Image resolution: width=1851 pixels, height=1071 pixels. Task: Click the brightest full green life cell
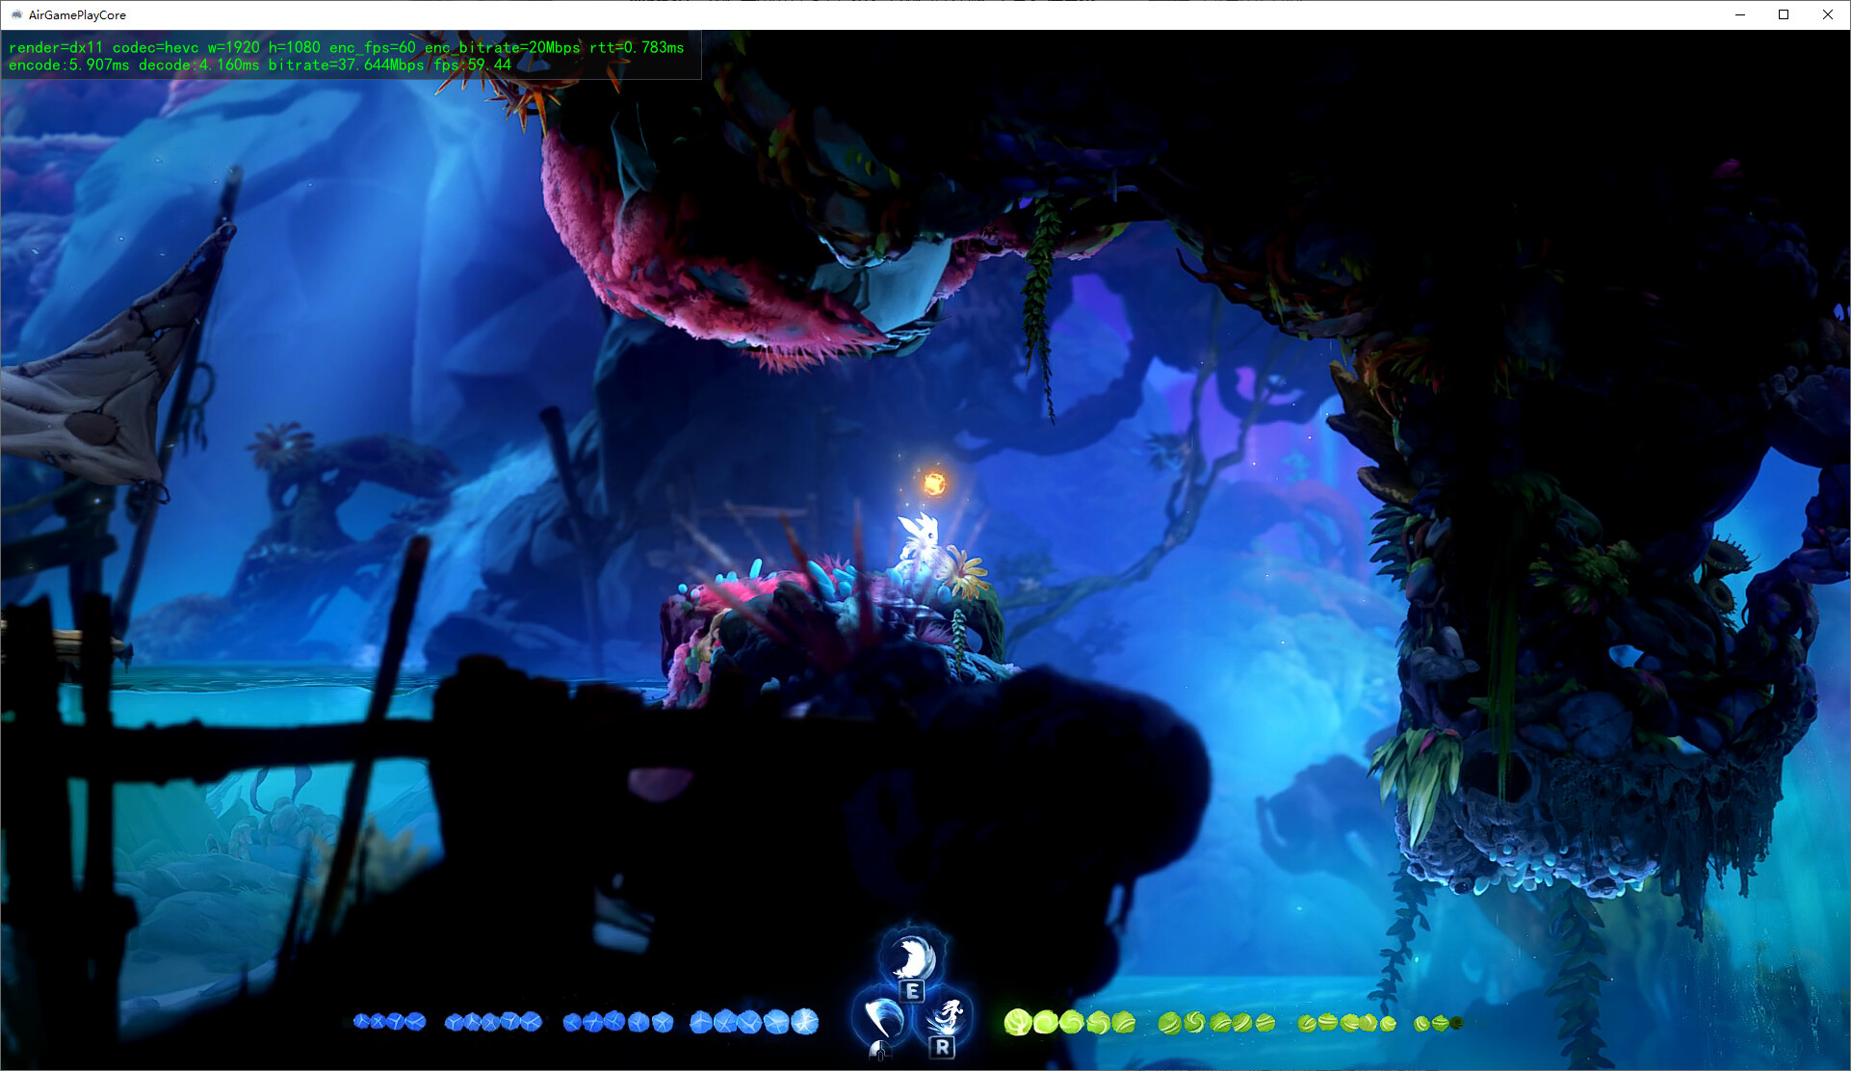(1018, 1022)
